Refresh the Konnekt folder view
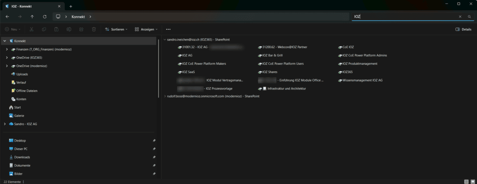477x184 pixels. 45,17
